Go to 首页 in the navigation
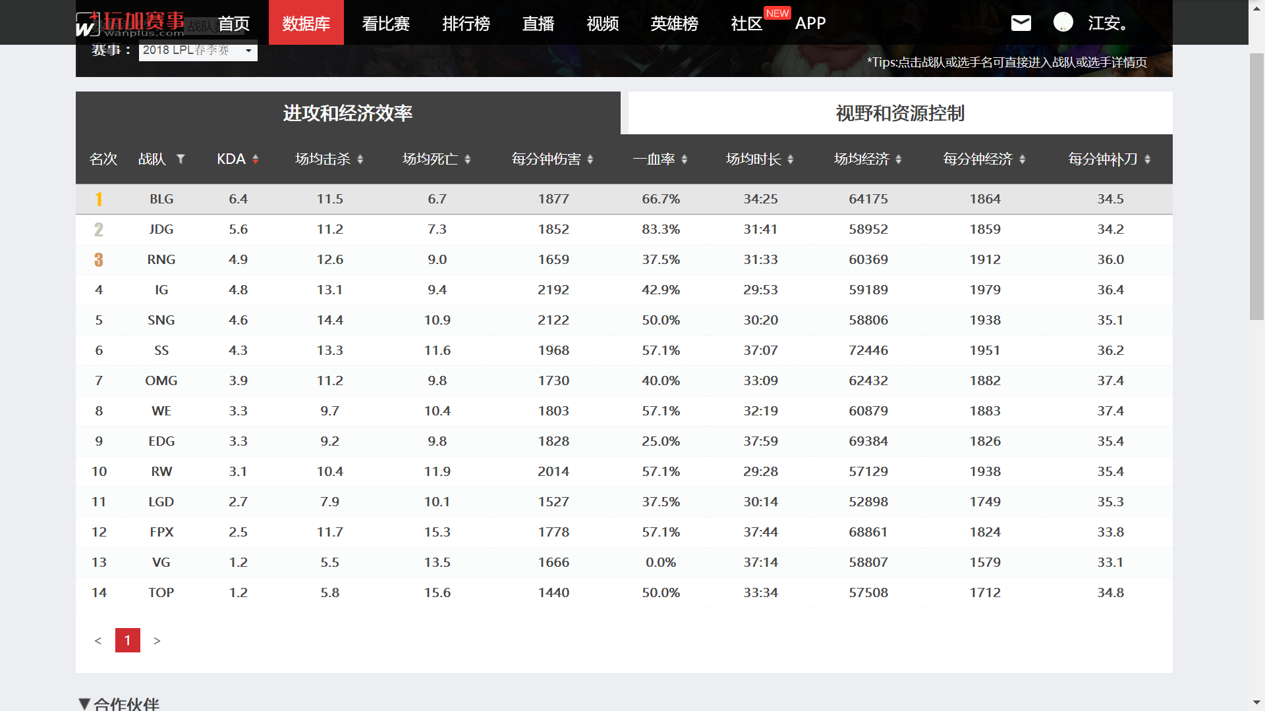The height and width of the screenshot is (711, 1265). point(234,24)
